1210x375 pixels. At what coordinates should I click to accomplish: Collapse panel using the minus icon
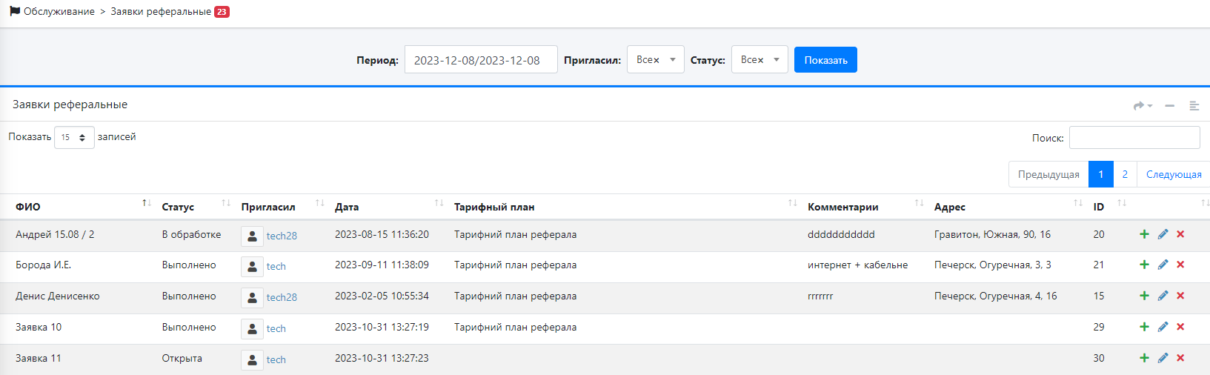1169,106
